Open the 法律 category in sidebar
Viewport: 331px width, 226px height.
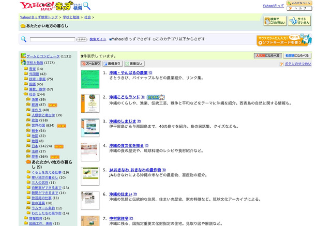(35, 152)
